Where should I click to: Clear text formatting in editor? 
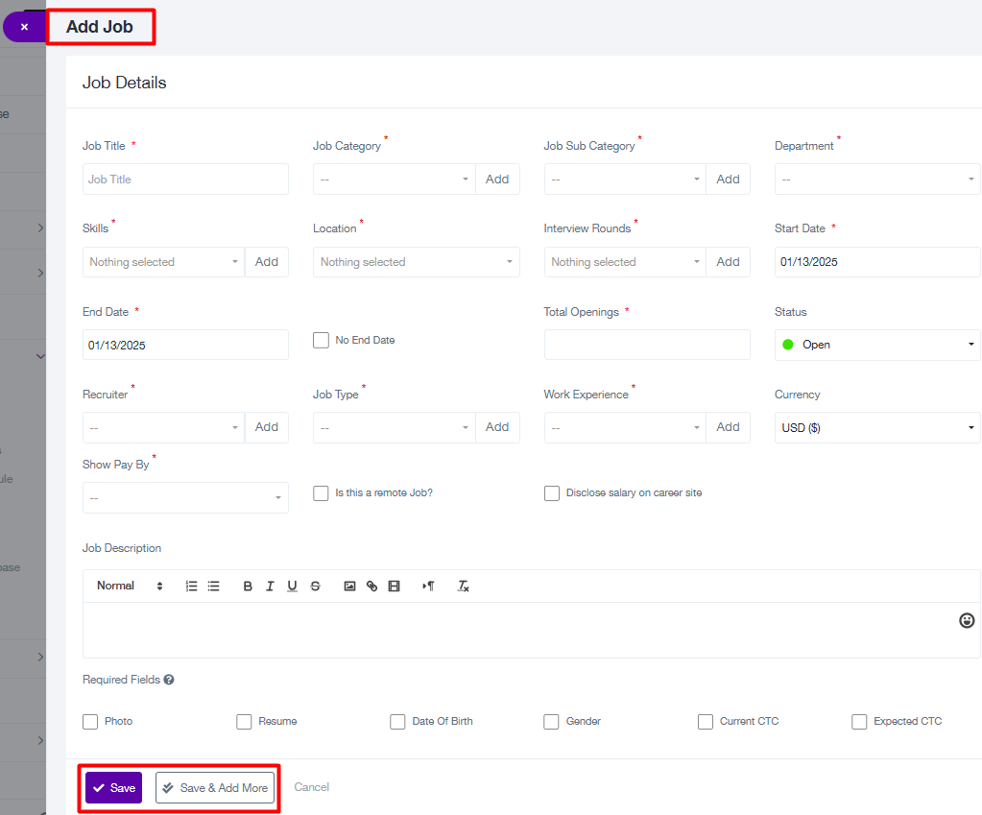463,587
